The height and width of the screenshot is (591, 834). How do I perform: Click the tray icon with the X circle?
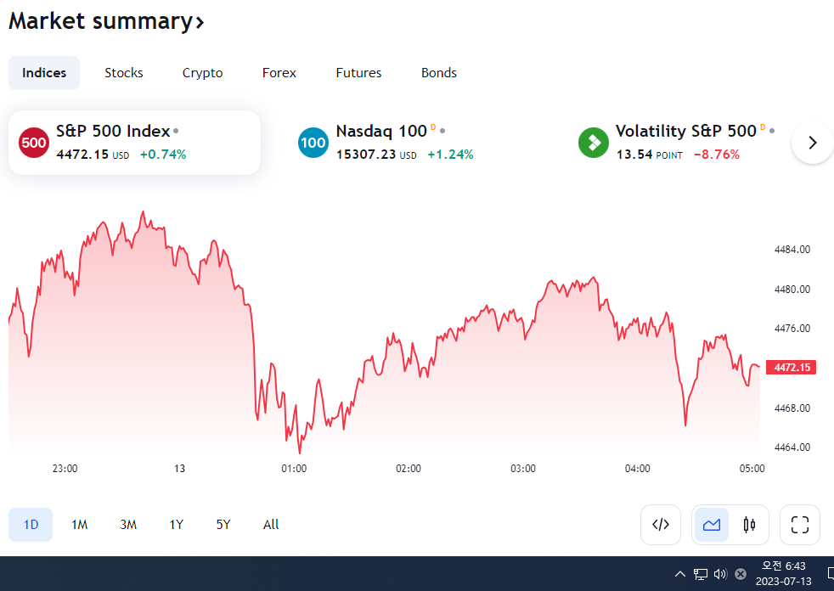(741, 573)
